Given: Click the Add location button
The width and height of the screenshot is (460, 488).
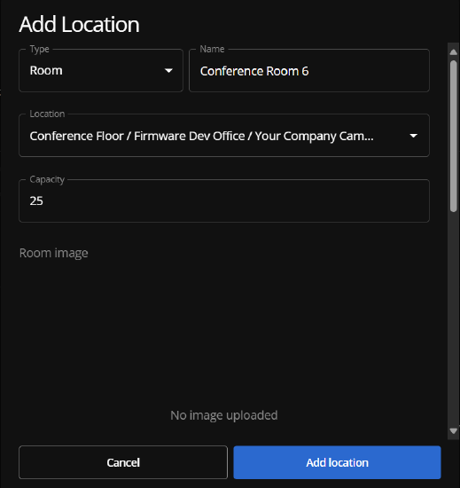Looking at the screenshot, I should (x=337, y=462).
